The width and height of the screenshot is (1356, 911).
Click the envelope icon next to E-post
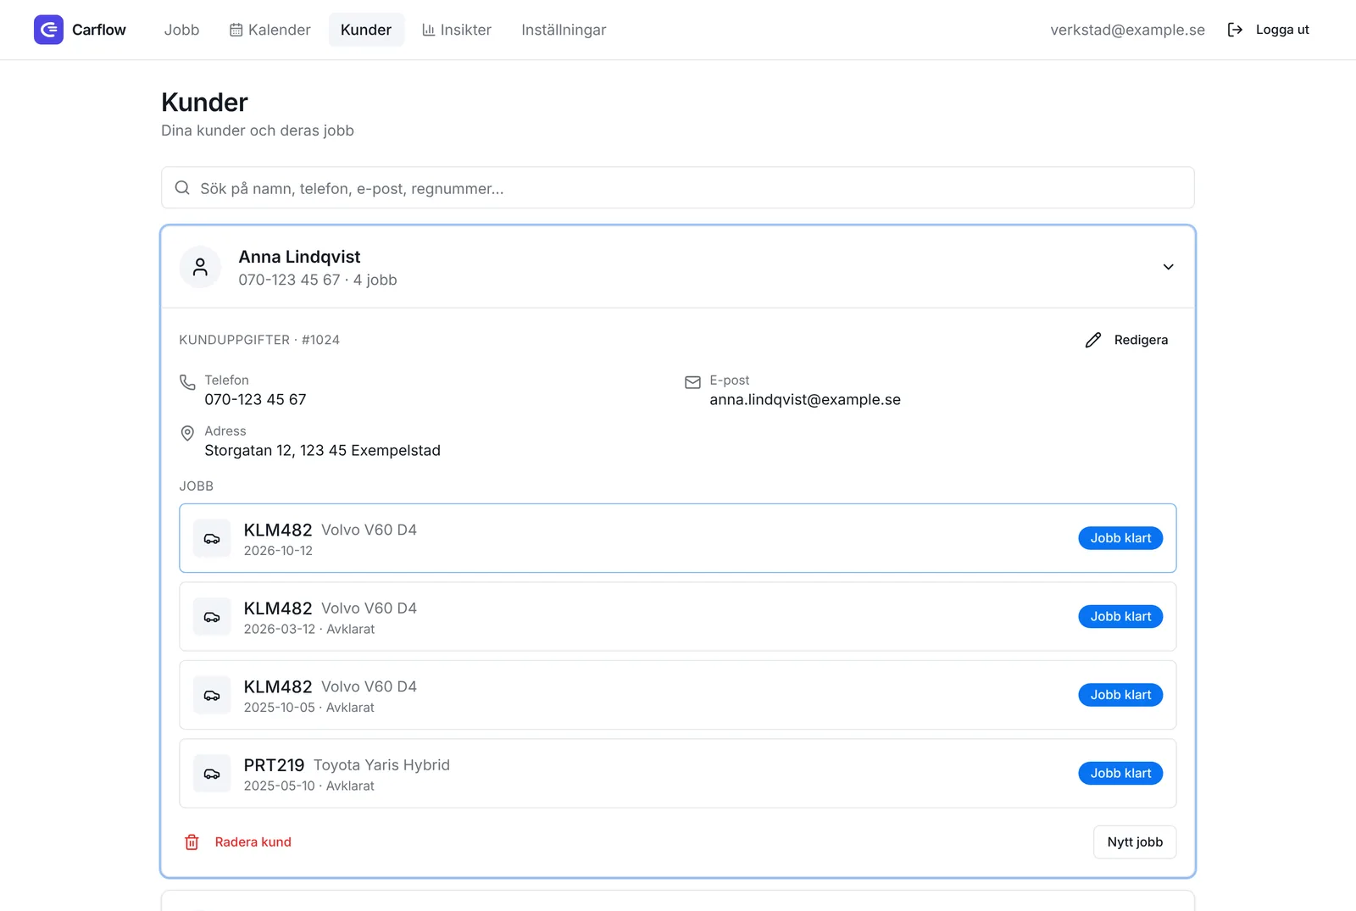(692, 382)
